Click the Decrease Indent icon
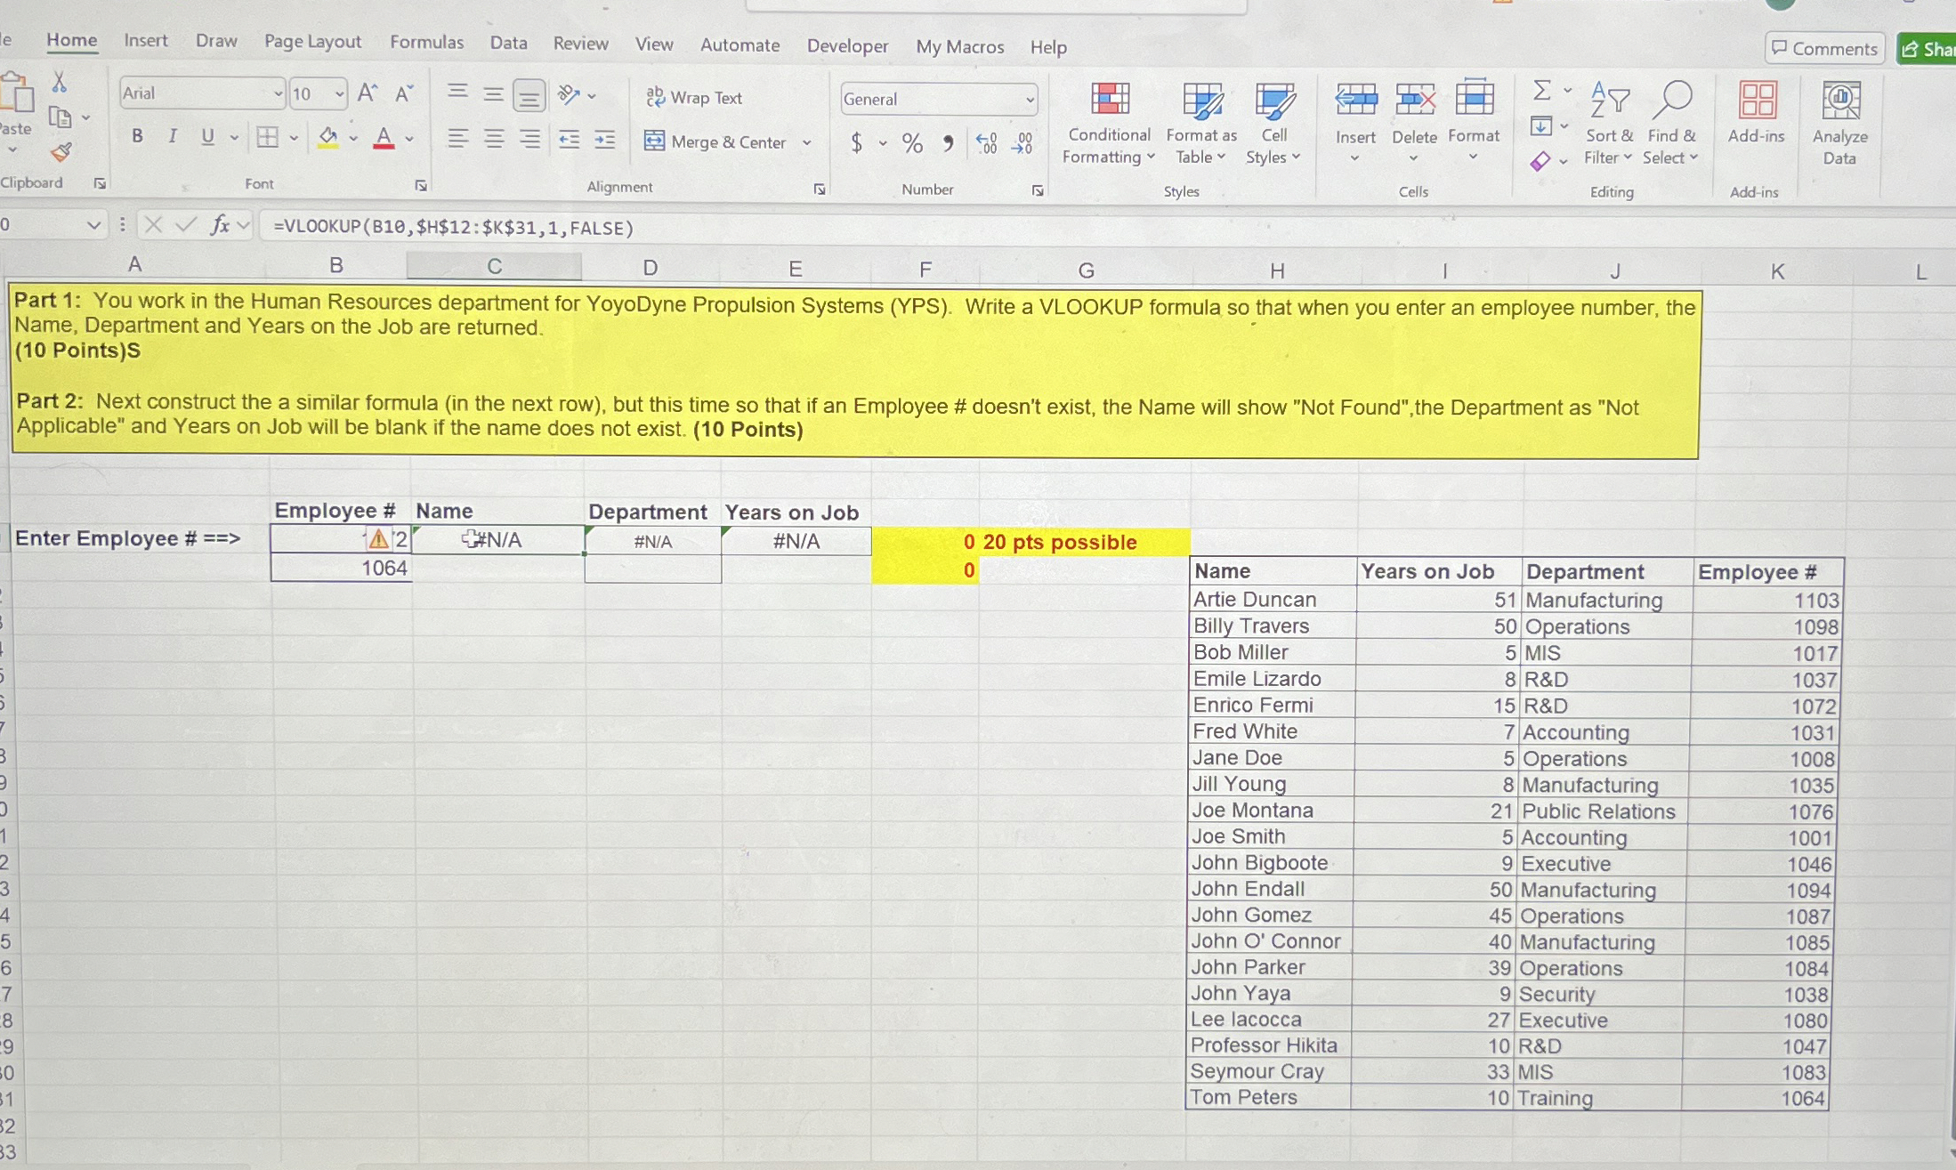Viewport: 1956px width, 1170px height. click(569, 140)
